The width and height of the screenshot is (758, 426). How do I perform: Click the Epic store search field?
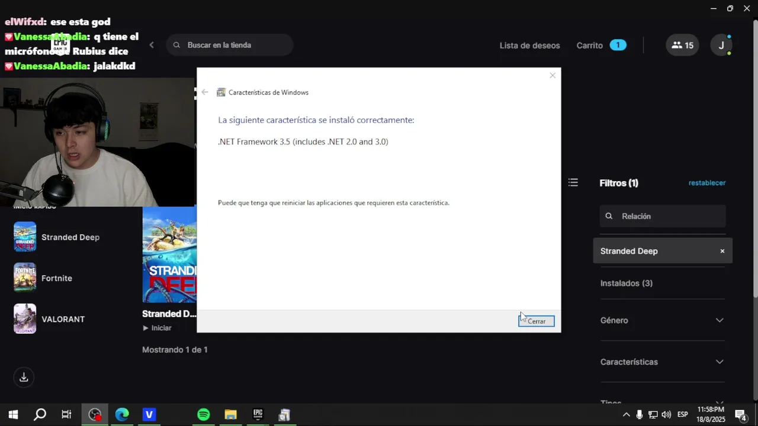coord(230,45)
